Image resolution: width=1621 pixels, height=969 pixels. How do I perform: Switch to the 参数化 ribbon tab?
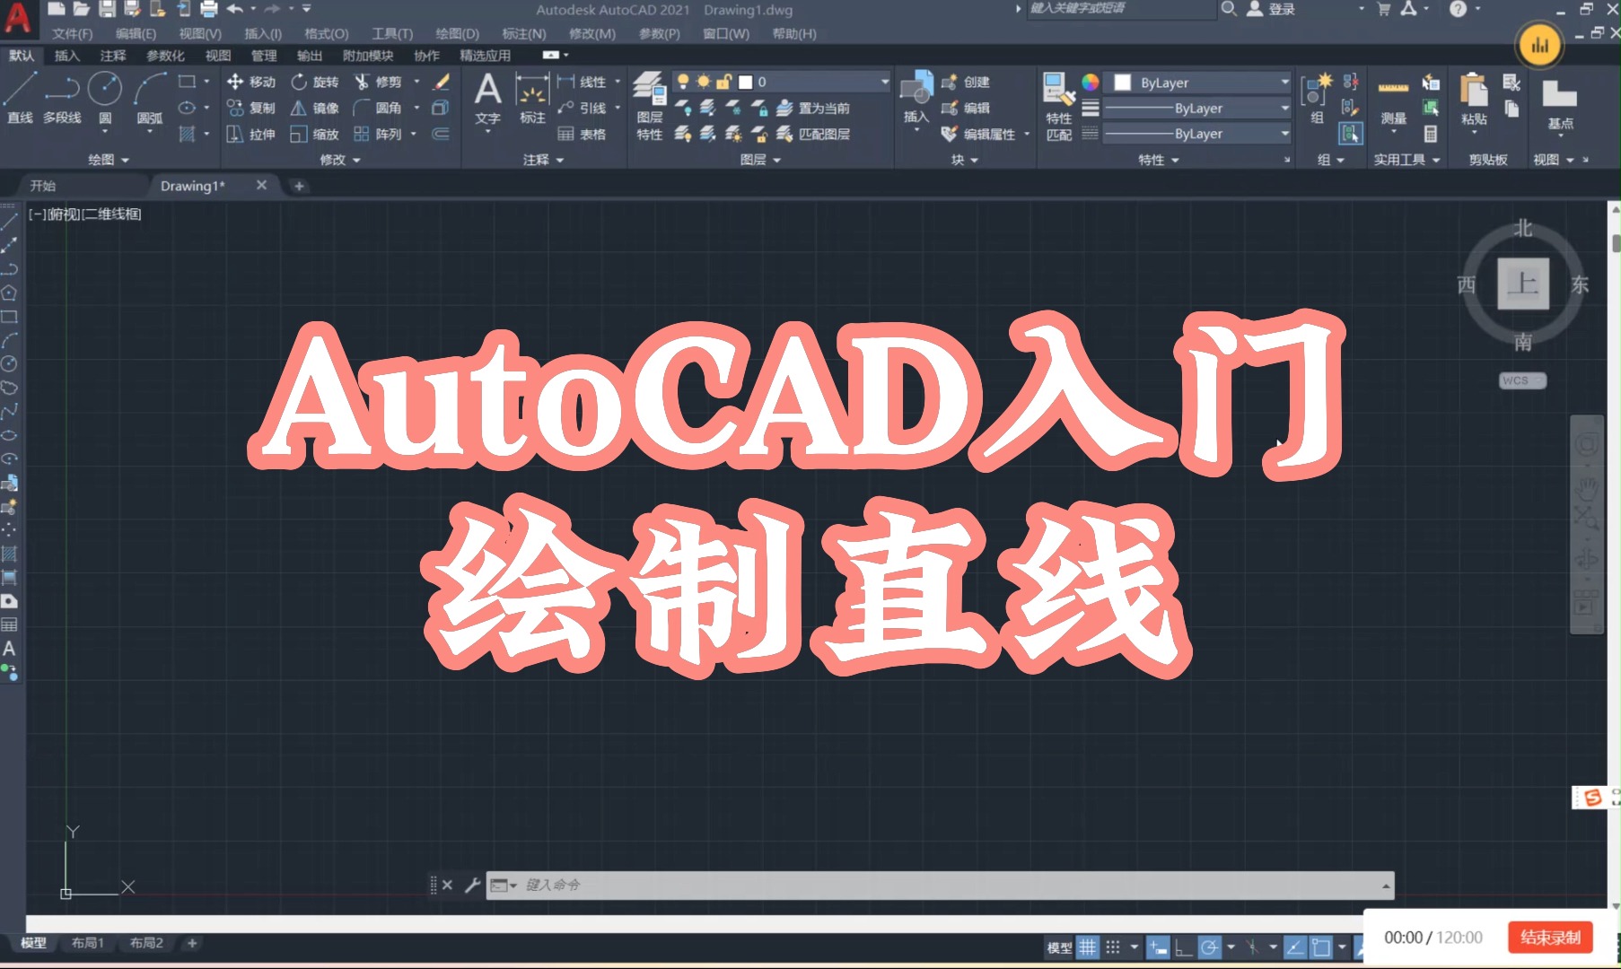point(165,56)
